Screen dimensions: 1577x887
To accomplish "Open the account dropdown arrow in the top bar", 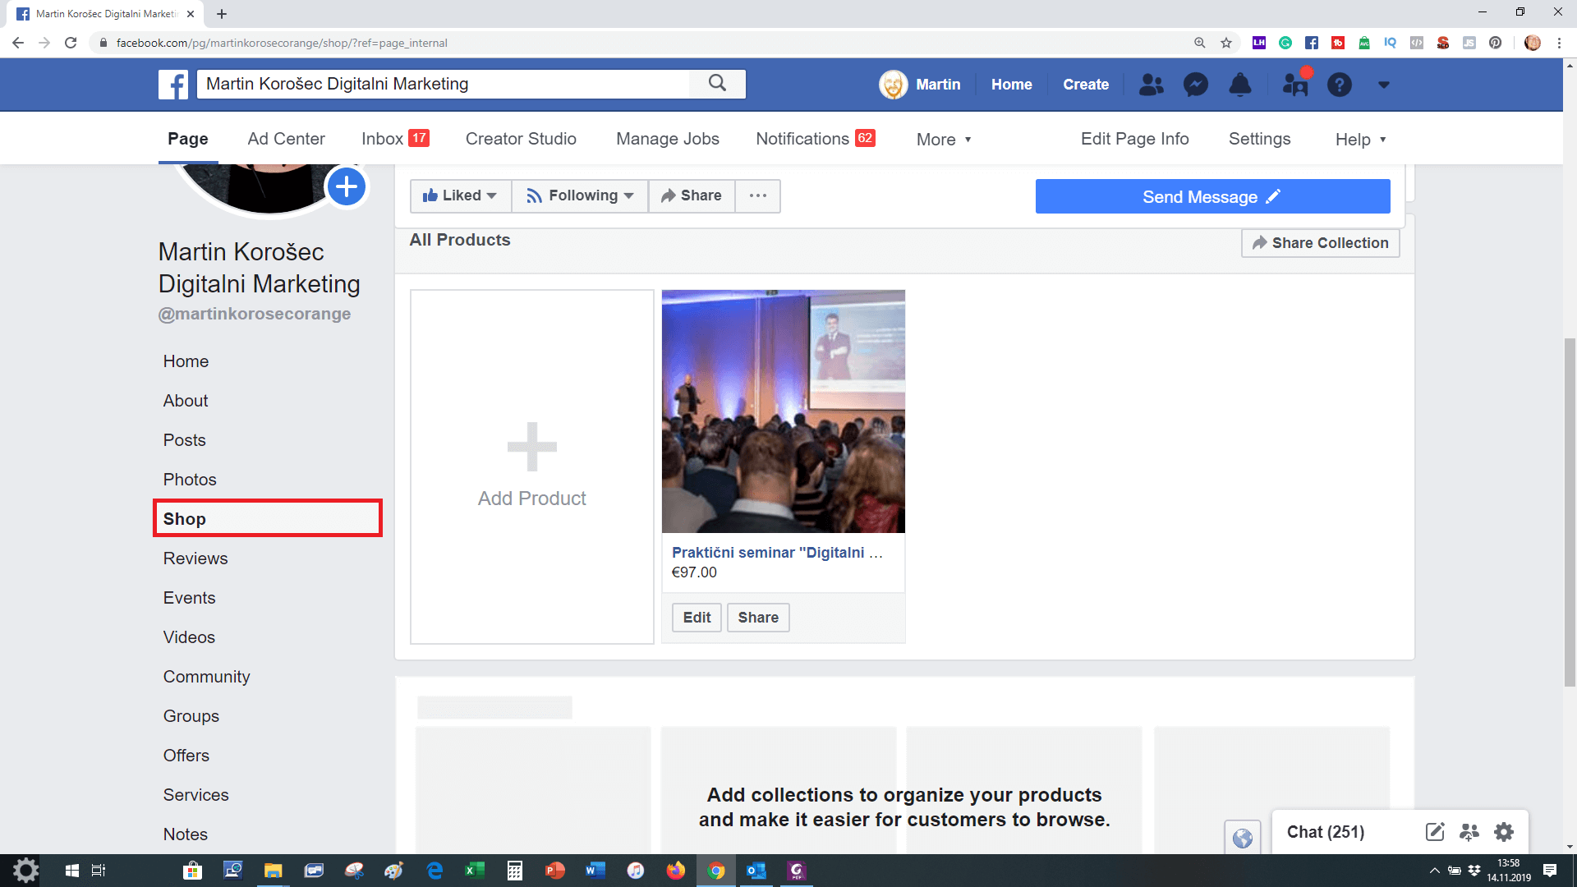I will [x=1383, y=85].
